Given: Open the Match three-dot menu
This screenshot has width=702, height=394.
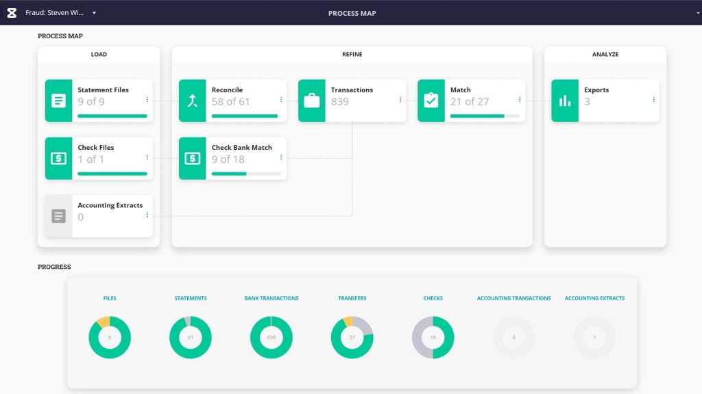Looking at the screenshot, I should pos(520,100).
